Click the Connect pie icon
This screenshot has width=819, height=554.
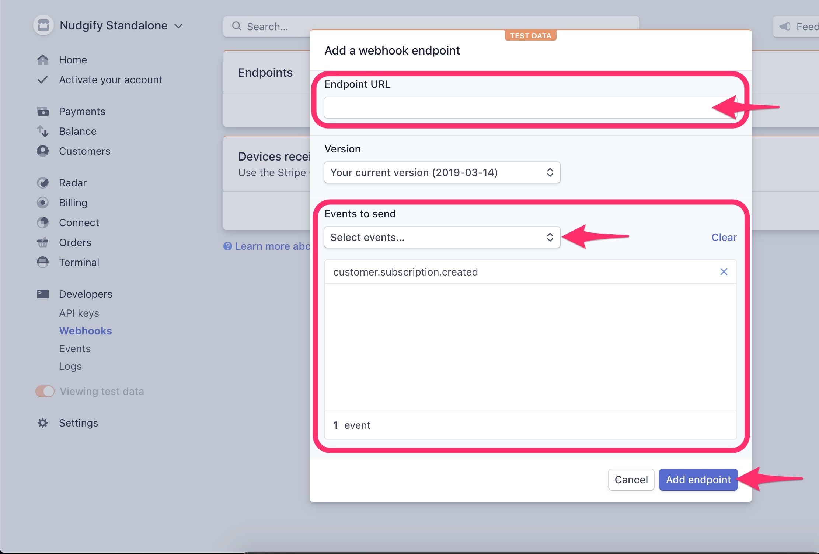(x=43, y=222)
